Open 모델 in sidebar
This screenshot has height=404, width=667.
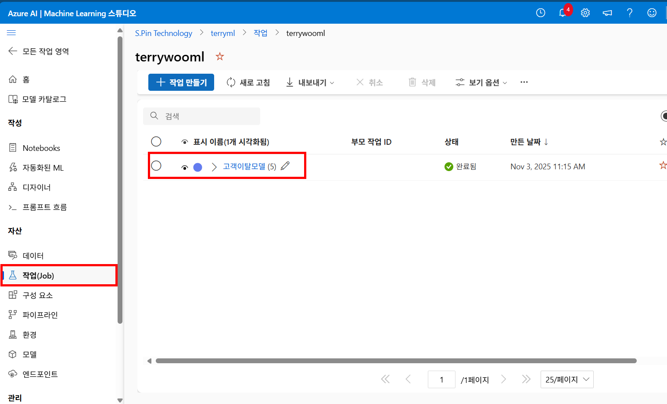pos(30,354)
